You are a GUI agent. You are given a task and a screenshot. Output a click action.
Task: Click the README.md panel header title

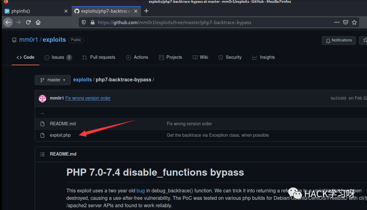point(63,154)
